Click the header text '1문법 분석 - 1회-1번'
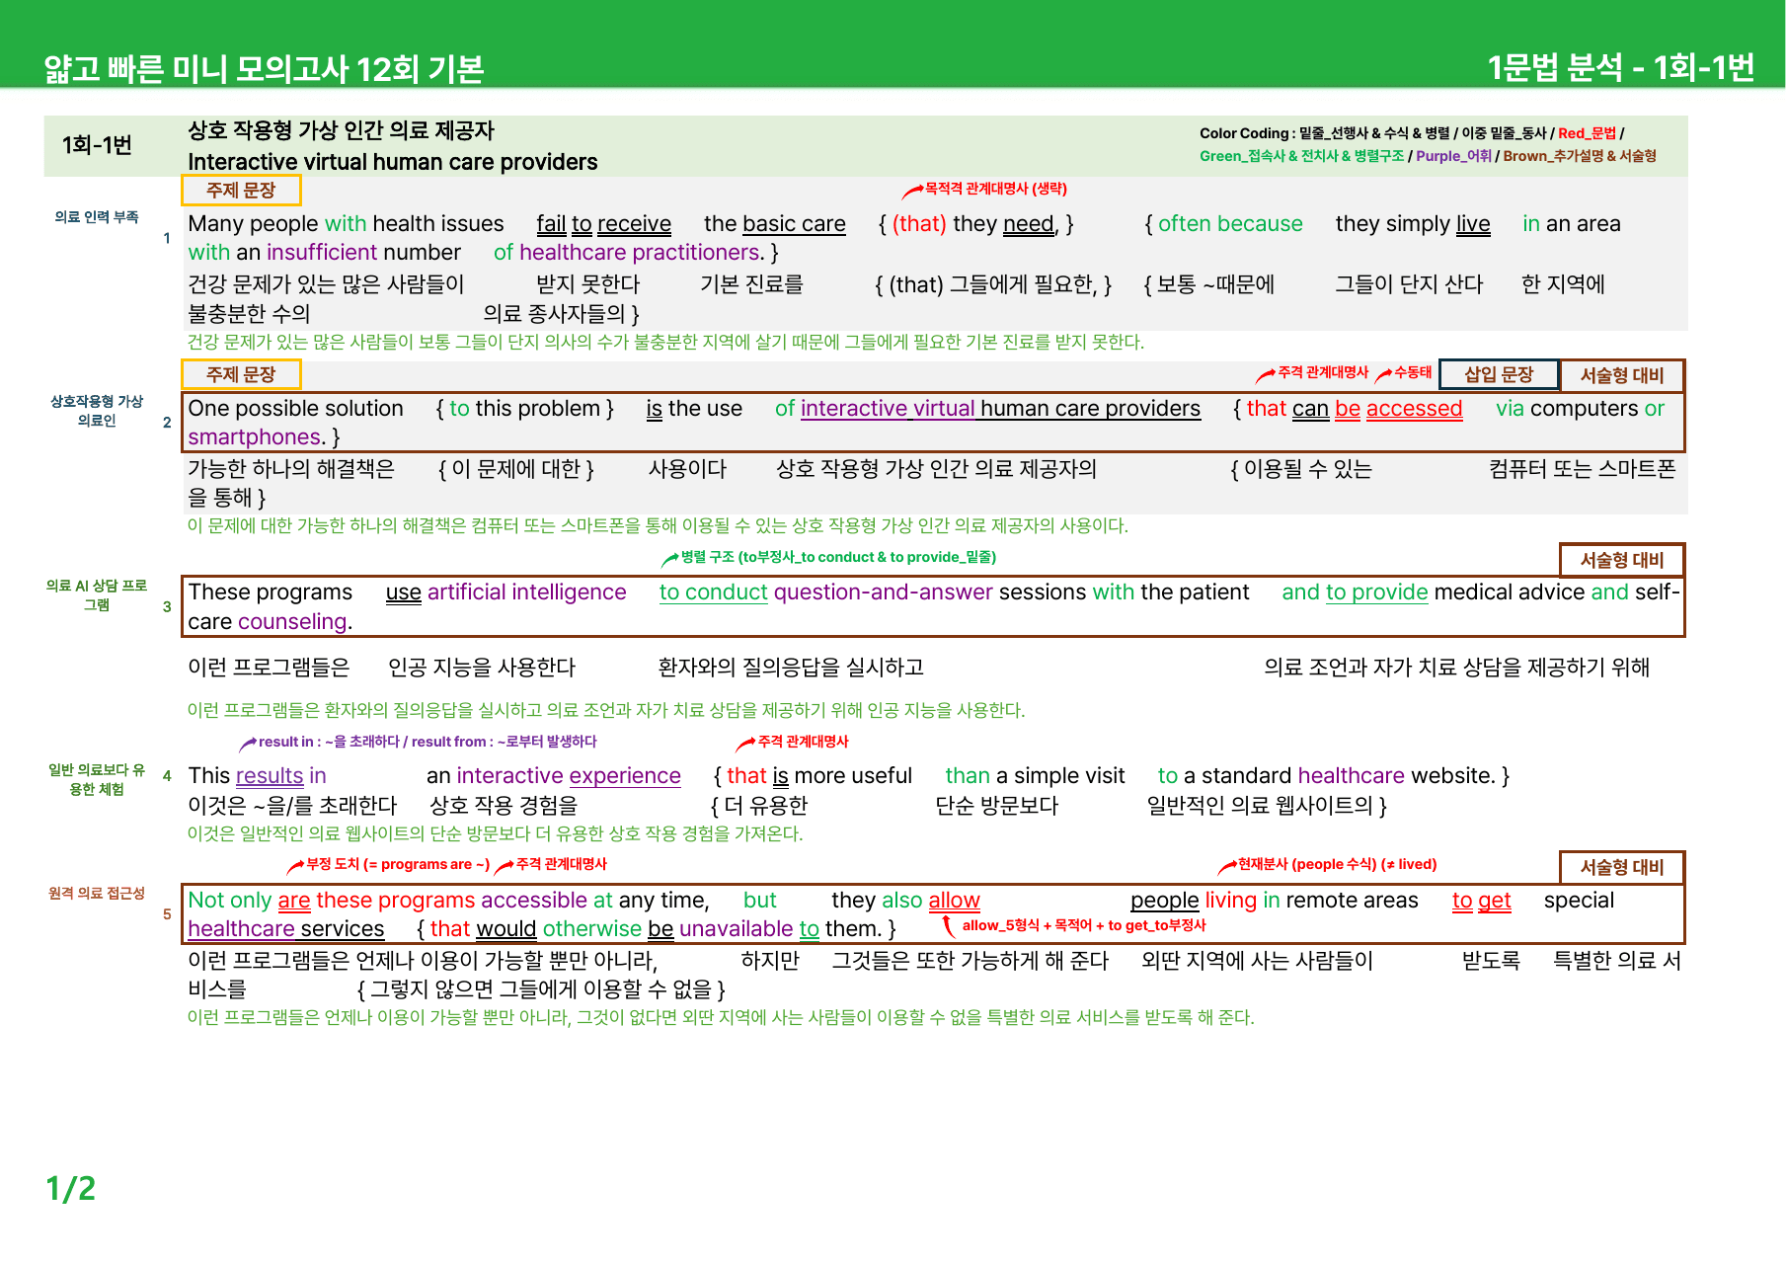This screenshot has width=1786, height=1263. click(x=1620, y=67)
